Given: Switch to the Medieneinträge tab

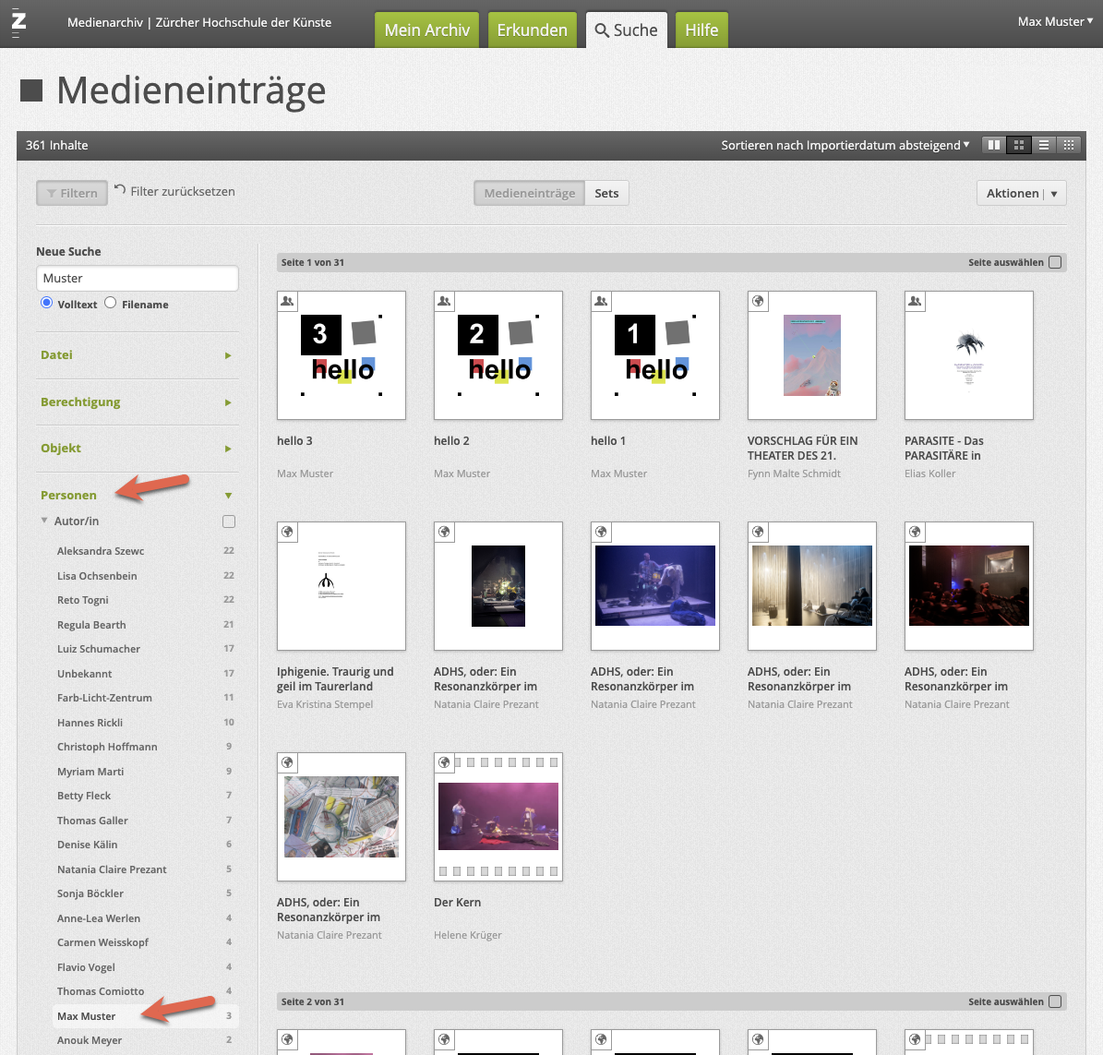Looking at the screenshot, I should point(529,194).
